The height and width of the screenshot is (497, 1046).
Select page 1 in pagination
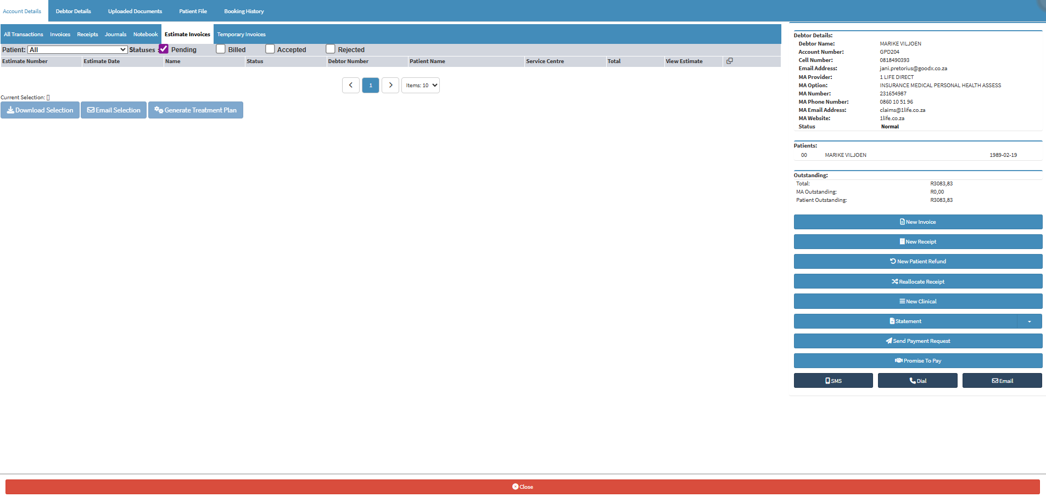coord(371,85)
